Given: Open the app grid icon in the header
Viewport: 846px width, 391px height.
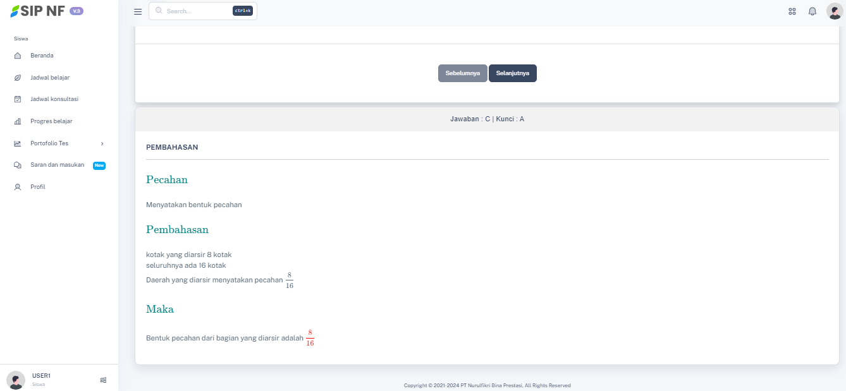Looking at the screenshot, I should [792, 11].
